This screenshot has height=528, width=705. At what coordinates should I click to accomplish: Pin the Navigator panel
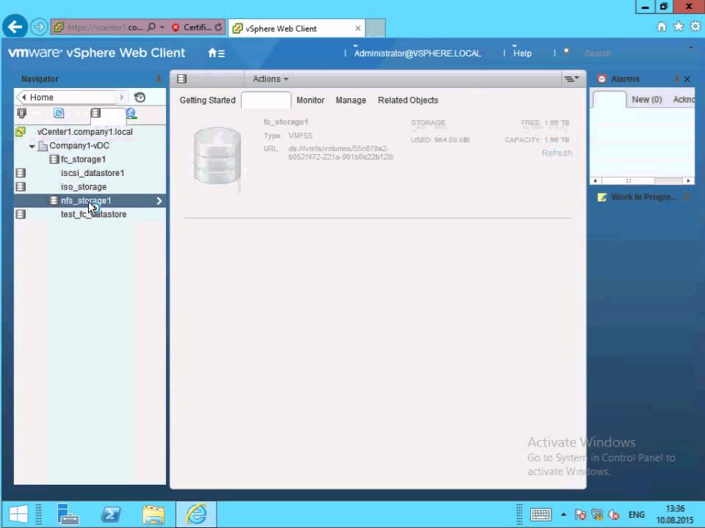(159, 79)
